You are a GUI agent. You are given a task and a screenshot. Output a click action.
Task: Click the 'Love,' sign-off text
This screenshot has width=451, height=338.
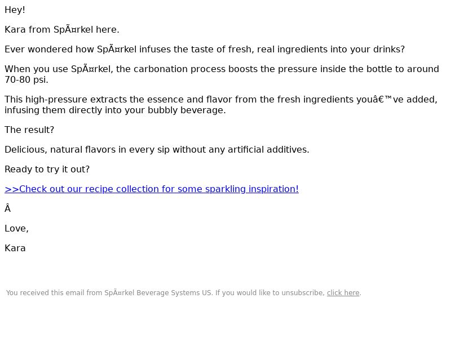17,229
